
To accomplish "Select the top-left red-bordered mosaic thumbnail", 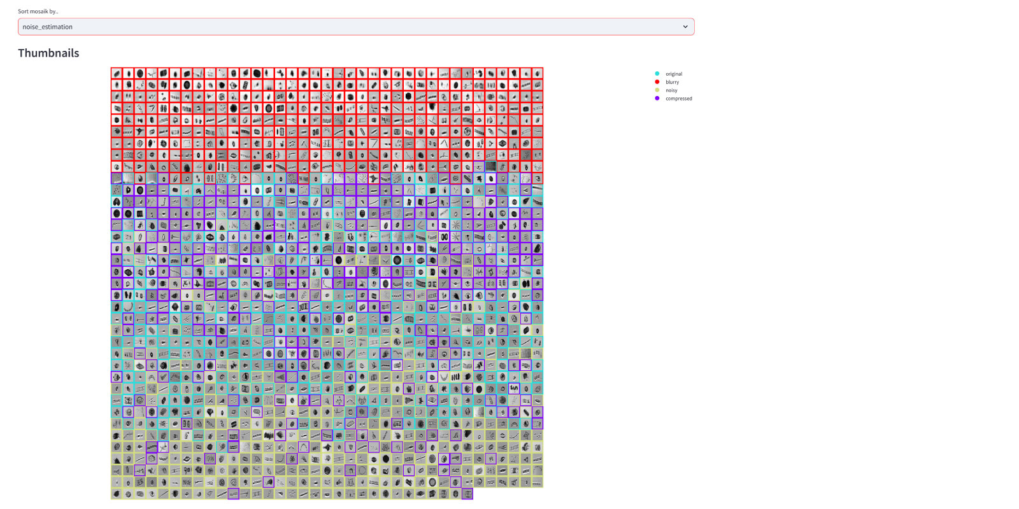I will [x=117, y=73].
